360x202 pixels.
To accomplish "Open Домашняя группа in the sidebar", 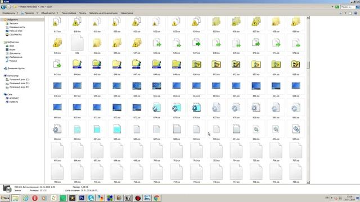I will pyautogui.click(x=16, y=68).
